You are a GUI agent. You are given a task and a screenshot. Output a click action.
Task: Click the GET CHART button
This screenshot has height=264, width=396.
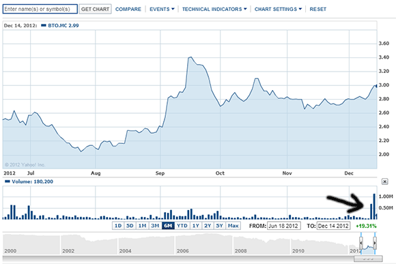(95, 9)
